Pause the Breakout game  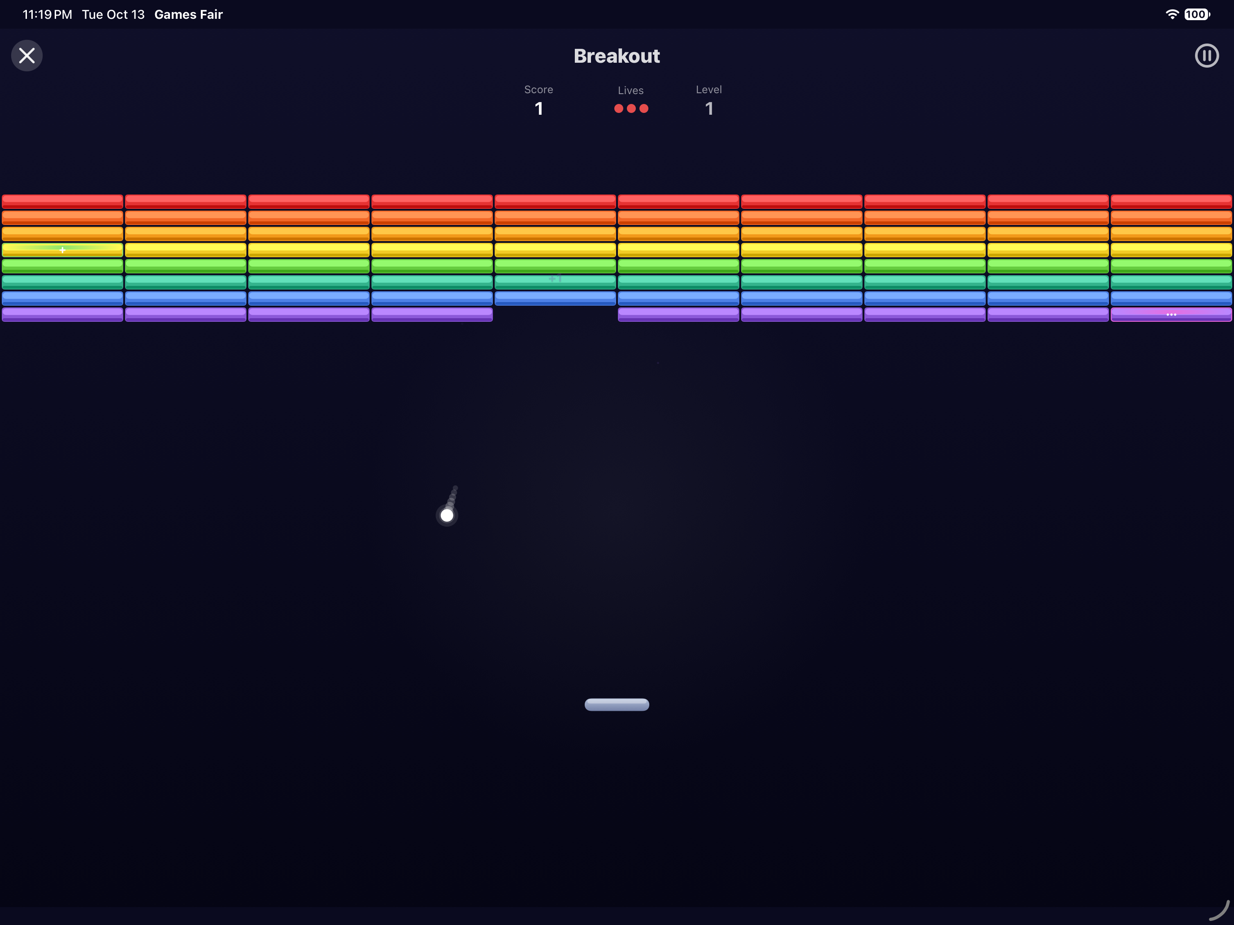tap(1207, 56)
